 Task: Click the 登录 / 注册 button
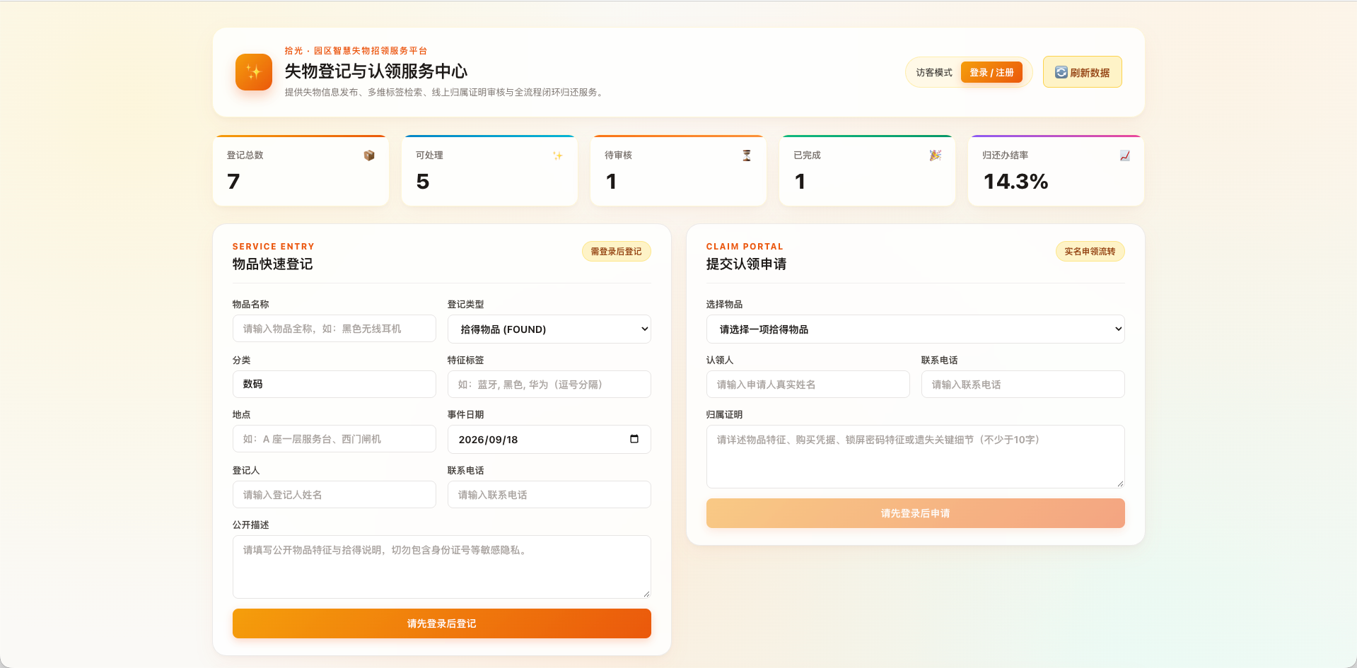991,72
